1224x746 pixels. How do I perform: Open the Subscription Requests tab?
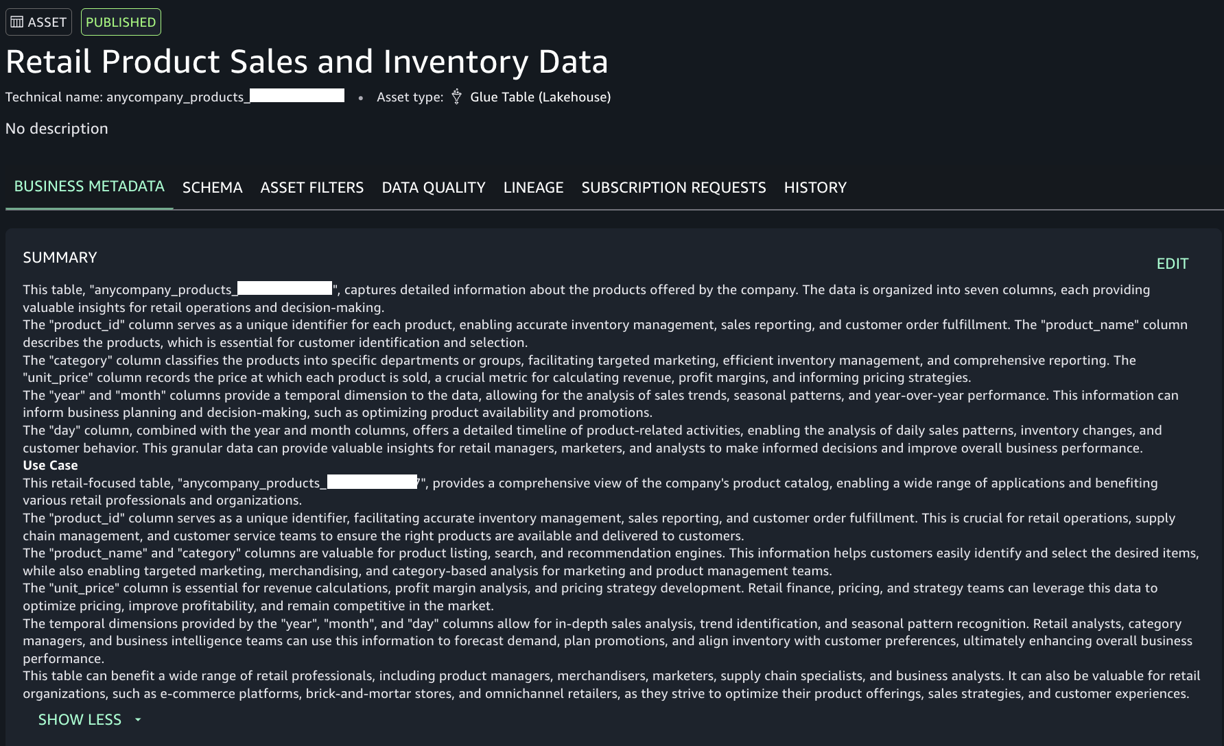673,188
